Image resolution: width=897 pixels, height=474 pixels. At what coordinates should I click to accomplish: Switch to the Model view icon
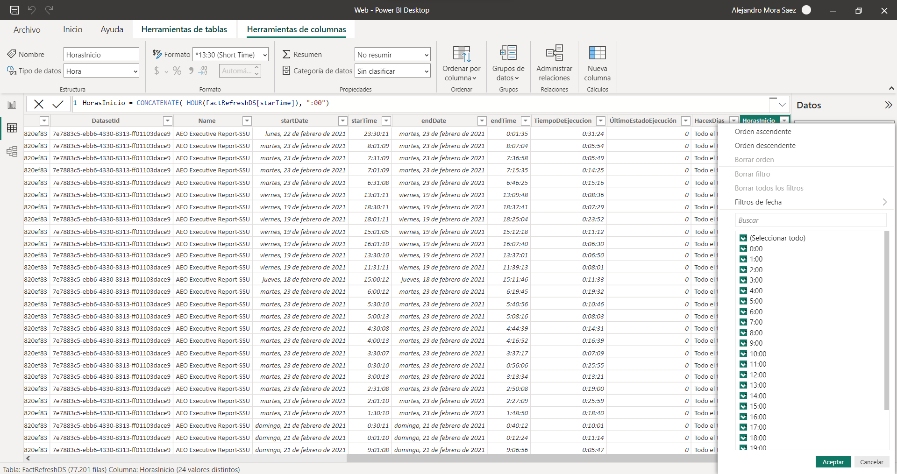(x=12, y=151)
